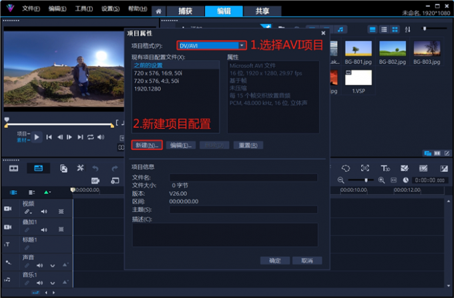Play the preview video
The image size is (454, 298).
(37, 137)
